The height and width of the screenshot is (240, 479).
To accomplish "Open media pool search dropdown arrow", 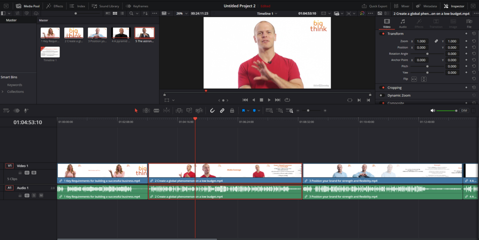I will pyautogui.click(x=137, y=13).
